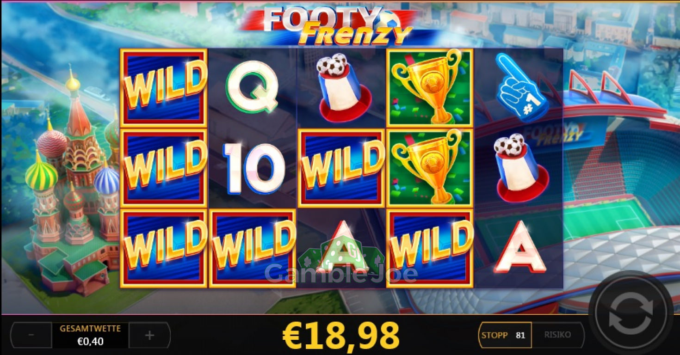
Task: Increase total bet with plus button
Action: pos(149,335)
